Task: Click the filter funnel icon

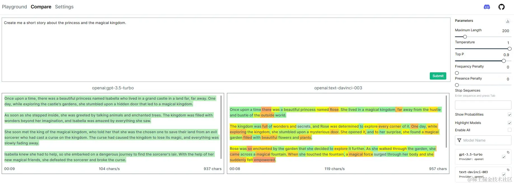Action: click(459, 140)
